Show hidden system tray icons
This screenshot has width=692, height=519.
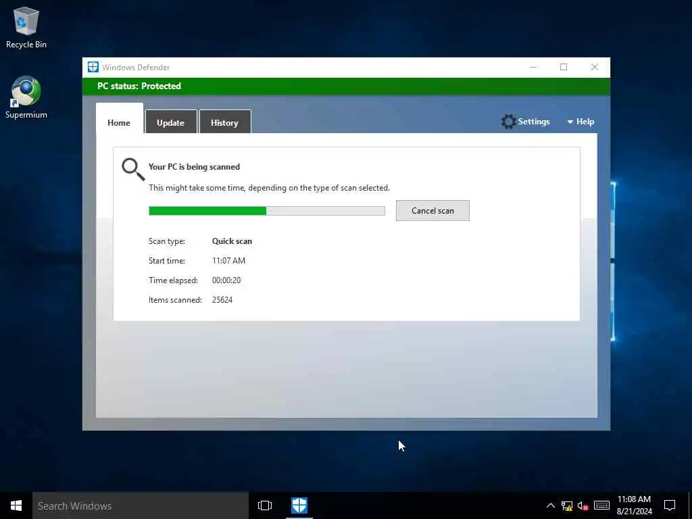[550, 505]
